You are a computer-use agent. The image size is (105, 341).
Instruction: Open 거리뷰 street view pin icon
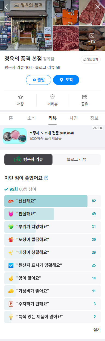(x=52, y=97)
